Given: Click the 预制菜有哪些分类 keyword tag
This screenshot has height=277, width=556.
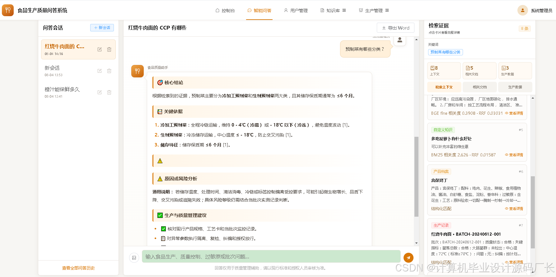Looking at the screenshot, I should (x=445, y=52).
